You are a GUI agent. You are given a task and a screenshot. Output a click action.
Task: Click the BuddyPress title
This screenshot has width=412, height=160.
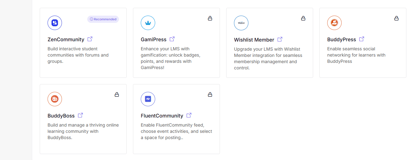[342, 40]
